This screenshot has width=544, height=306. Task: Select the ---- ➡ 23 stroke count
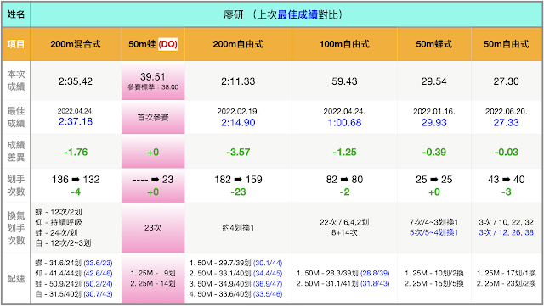(x=153, y=180)
